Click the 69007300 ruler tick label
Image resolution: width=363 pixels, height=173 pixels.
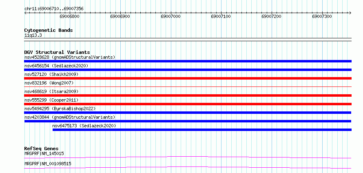click(322, 16)
